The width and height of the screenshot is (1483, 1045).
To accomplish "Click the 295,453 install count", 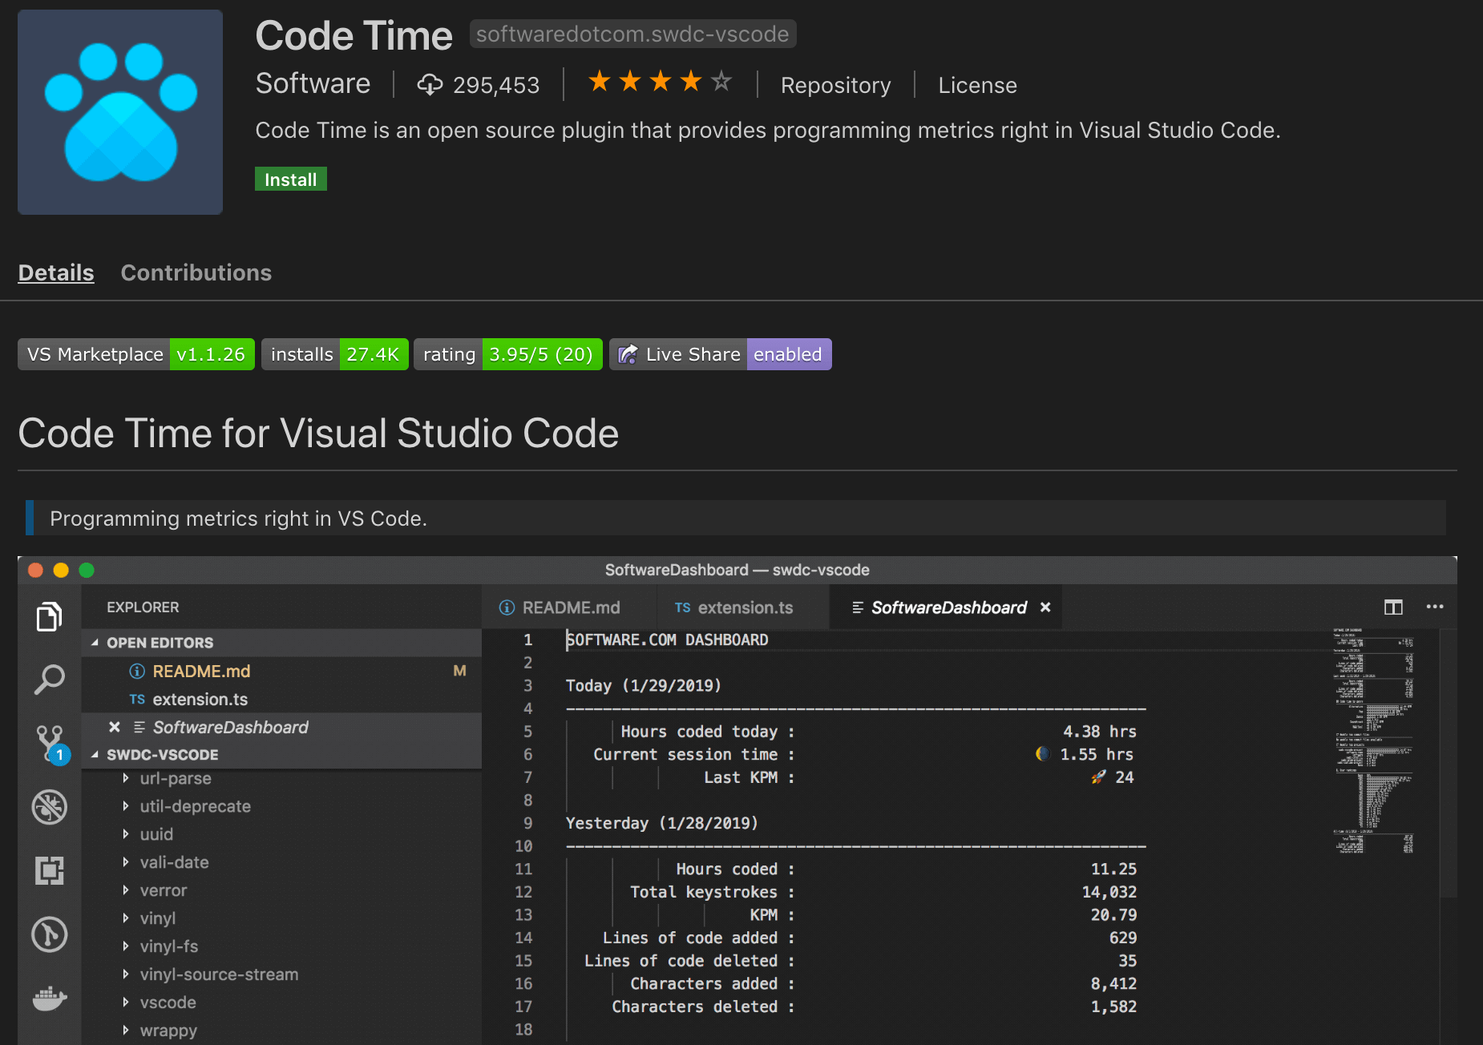I will (496, 85).
